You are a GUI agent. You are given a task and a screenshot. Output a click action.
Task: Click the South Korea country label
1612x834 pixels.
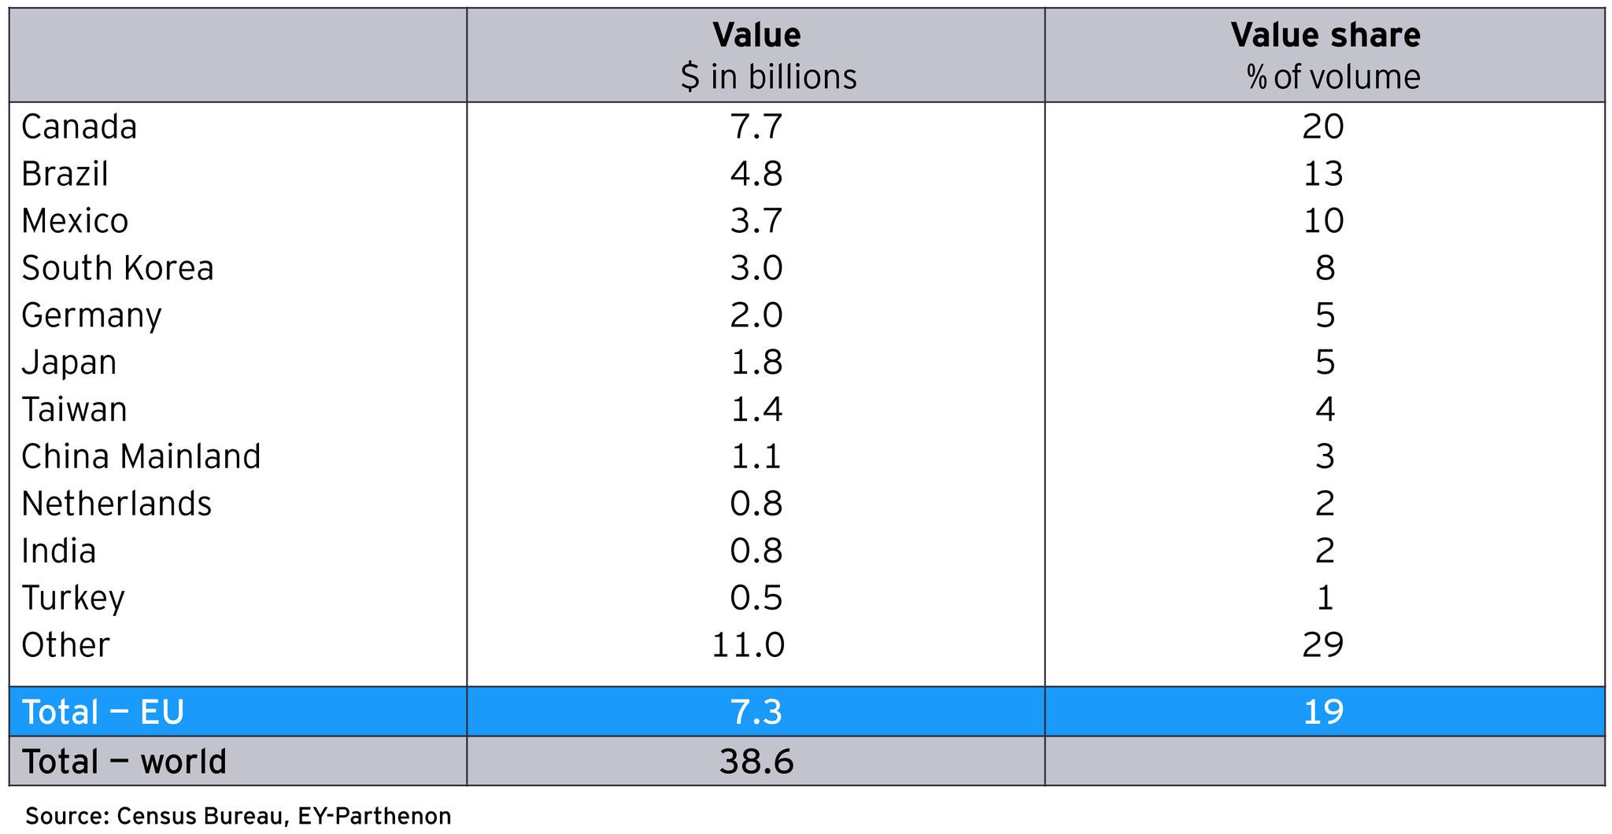pos(117,268)
